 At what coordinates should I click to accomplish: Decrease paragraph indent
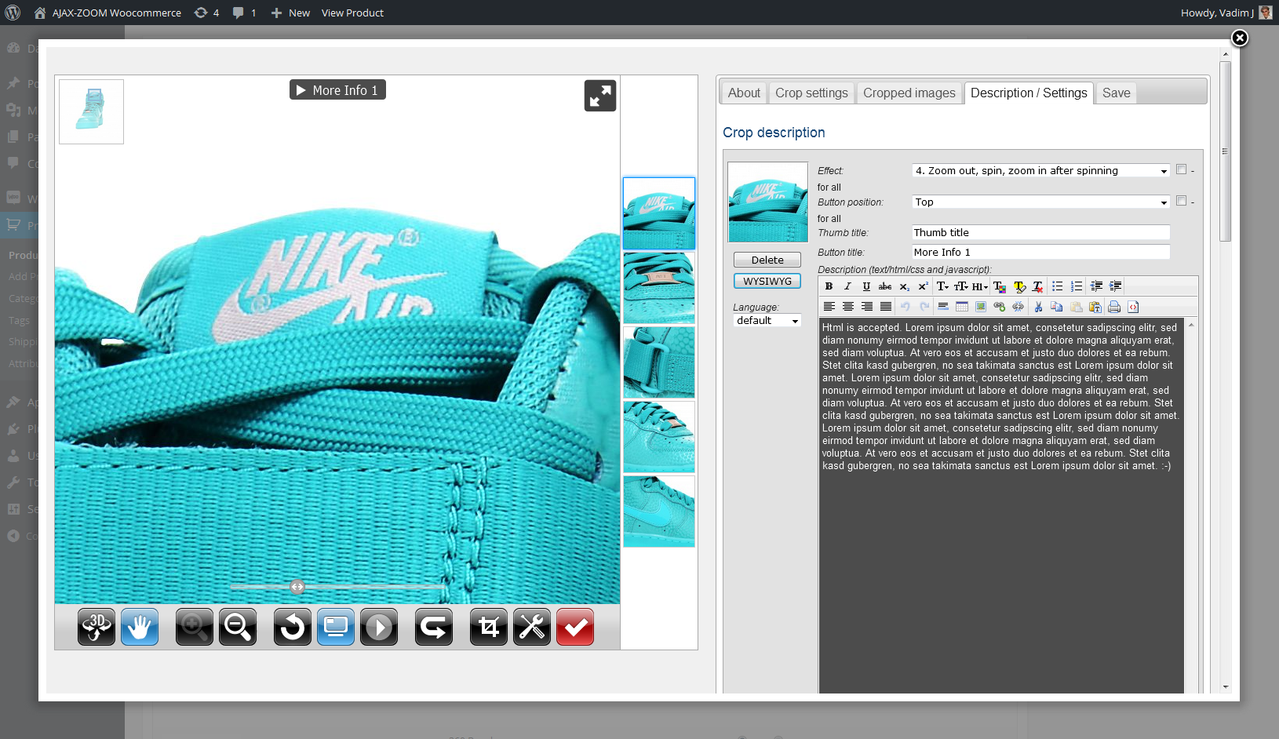(1096, 286)
